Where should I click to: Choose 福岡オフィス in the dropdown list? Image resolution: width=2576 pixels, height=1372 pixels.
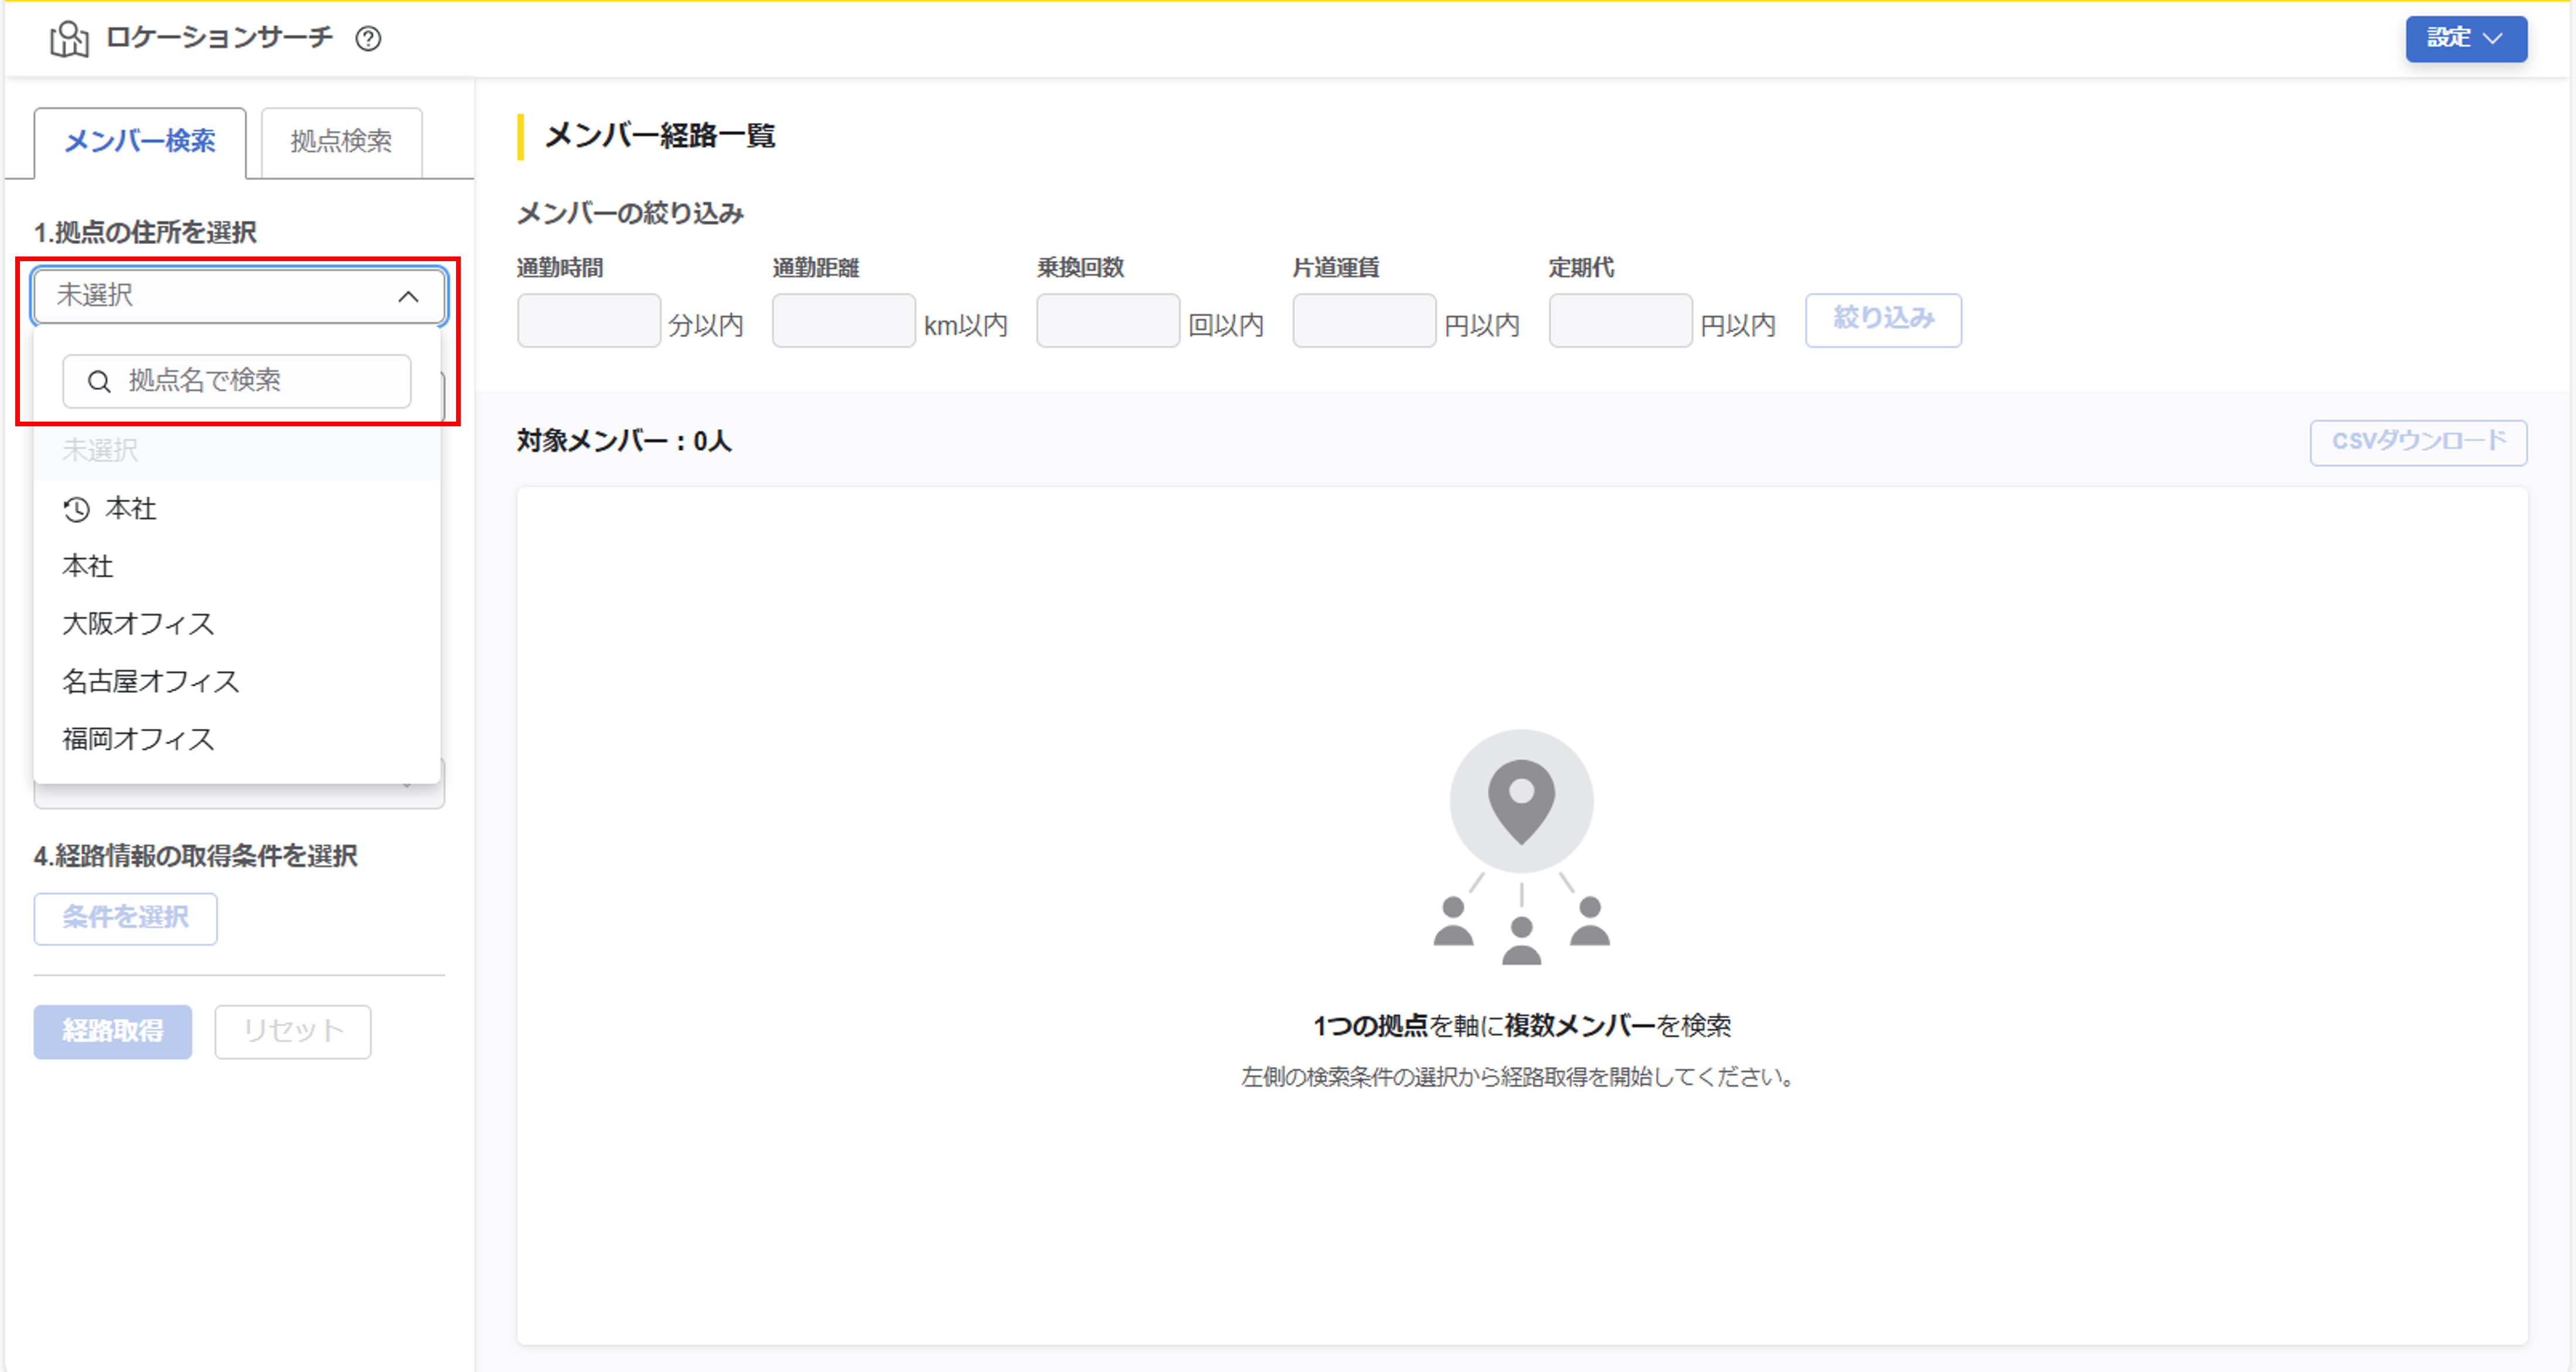[x=137, y=739]
